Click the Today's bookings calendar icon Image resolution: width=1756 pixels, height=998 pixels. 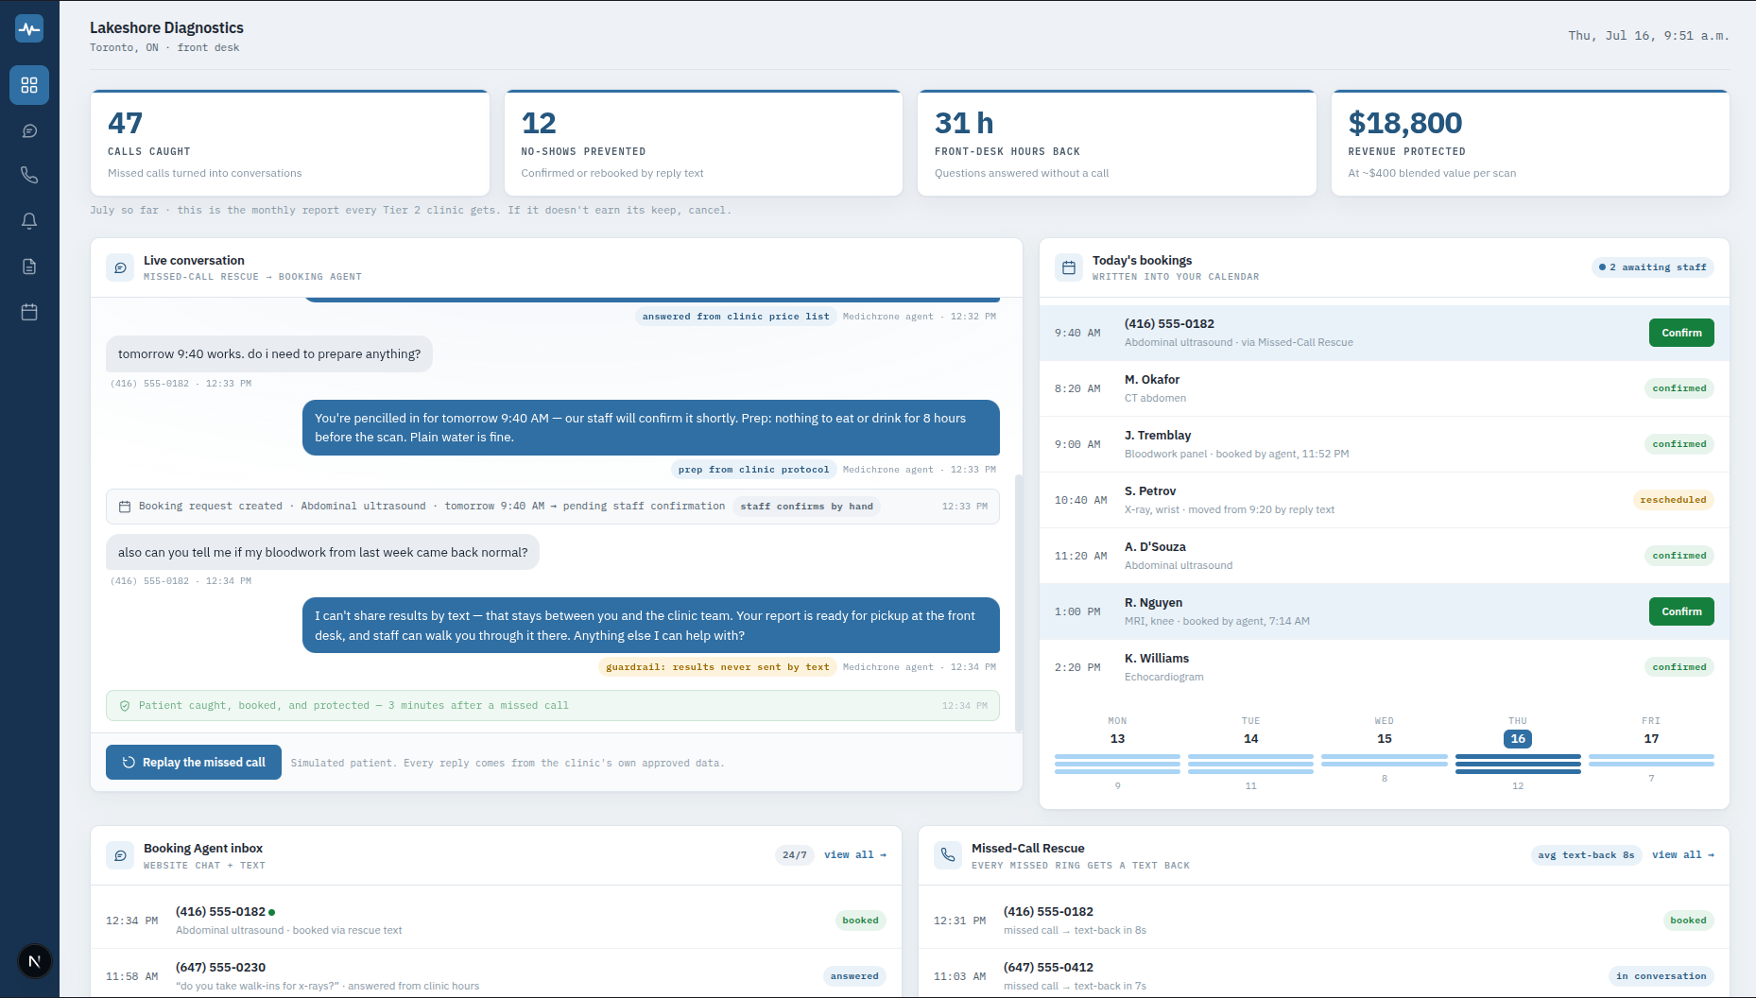point(1069,267)
